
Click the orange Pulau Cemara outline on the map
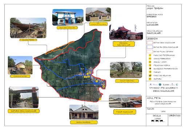point(60,48)
